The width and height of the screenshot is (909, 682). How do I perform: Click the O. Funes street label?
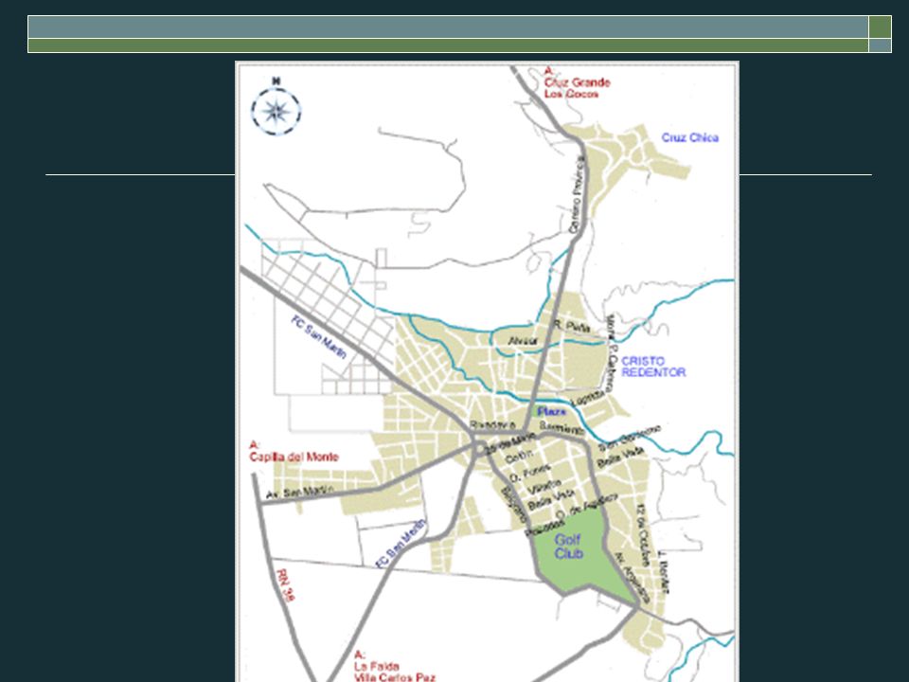(529, 472)
